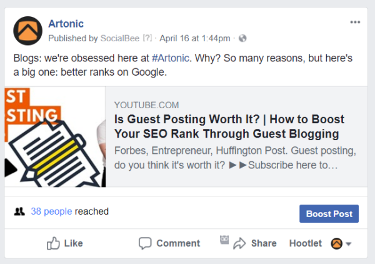The image size is (375, 264).
Task: Click the thumbs-up Like icon
Action: click(53, 243)
